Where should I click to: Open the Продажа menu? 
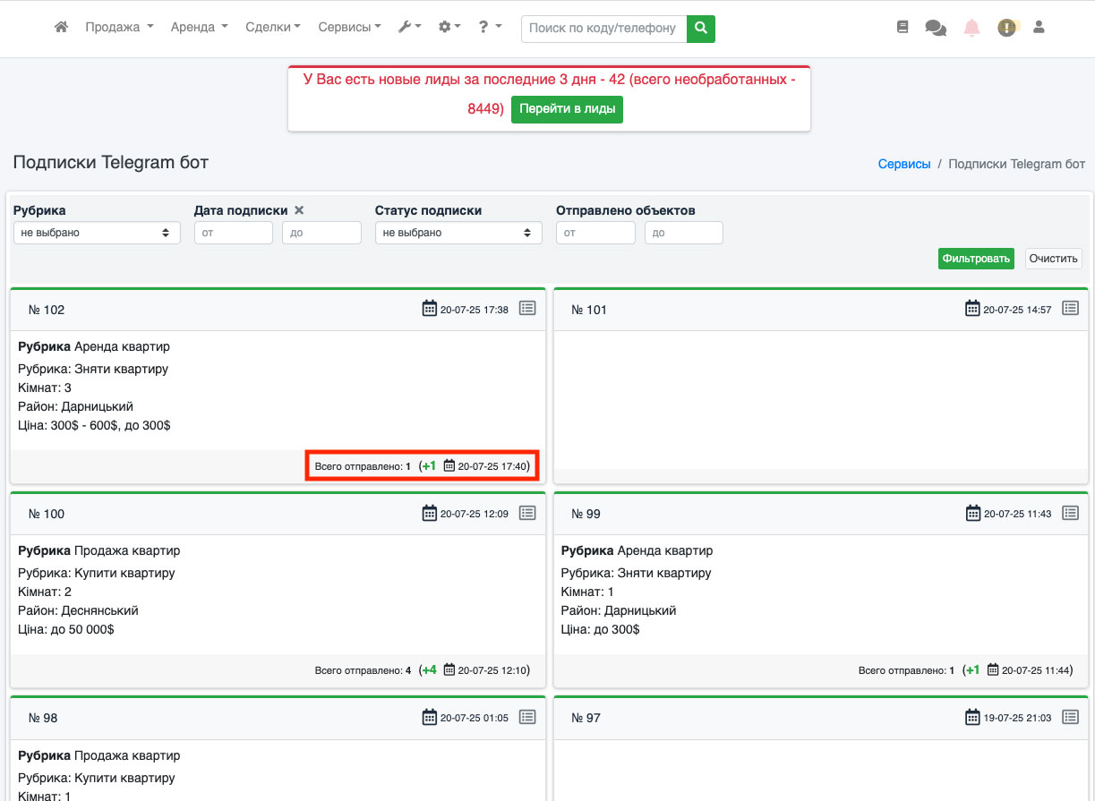coord(119,28)
